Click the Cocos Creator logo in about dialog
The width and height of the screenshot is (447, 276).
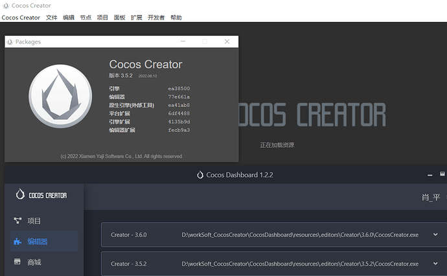(x=60, y=96)
